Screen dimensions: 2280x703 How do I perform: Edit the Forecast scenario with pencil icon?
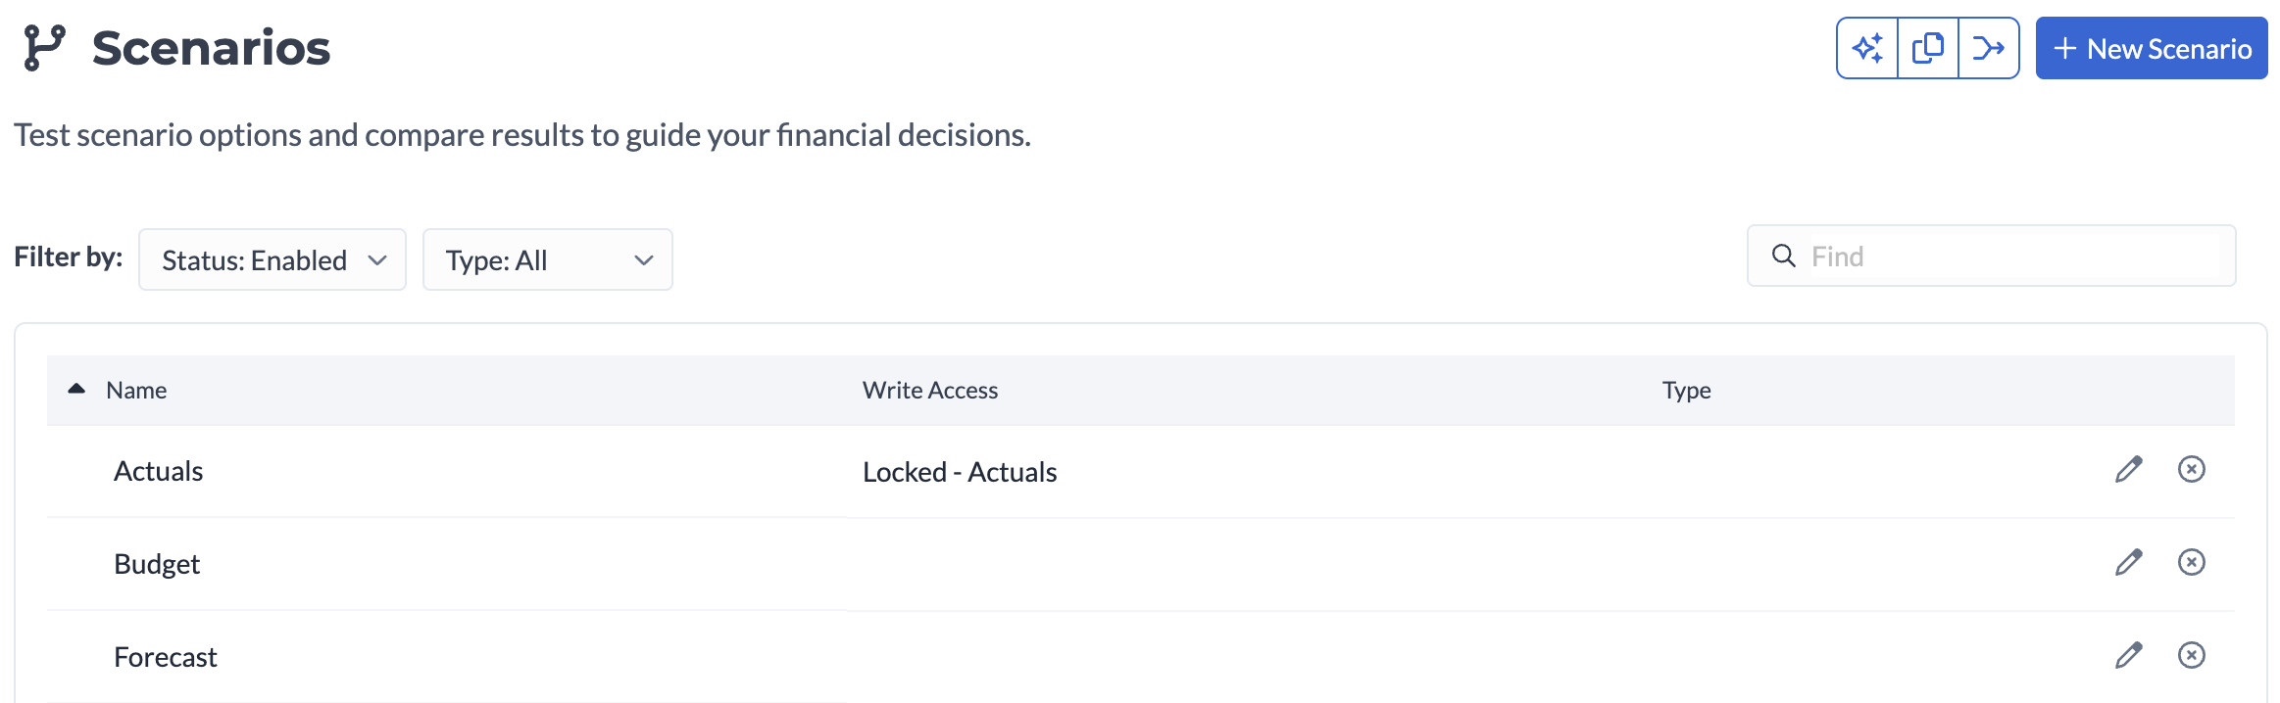pos(2128,656)
